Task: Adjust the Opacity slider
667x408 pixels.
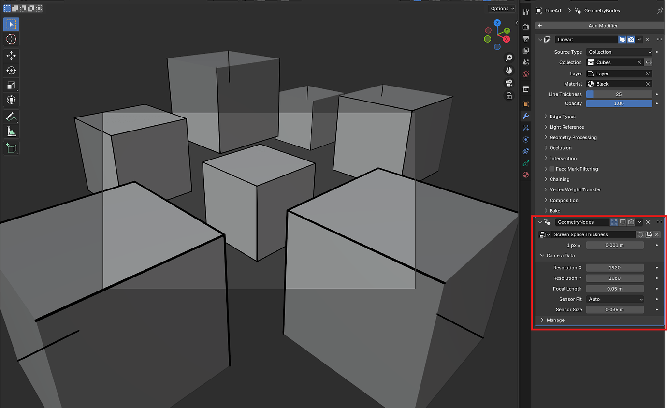Action: [619, 103]
